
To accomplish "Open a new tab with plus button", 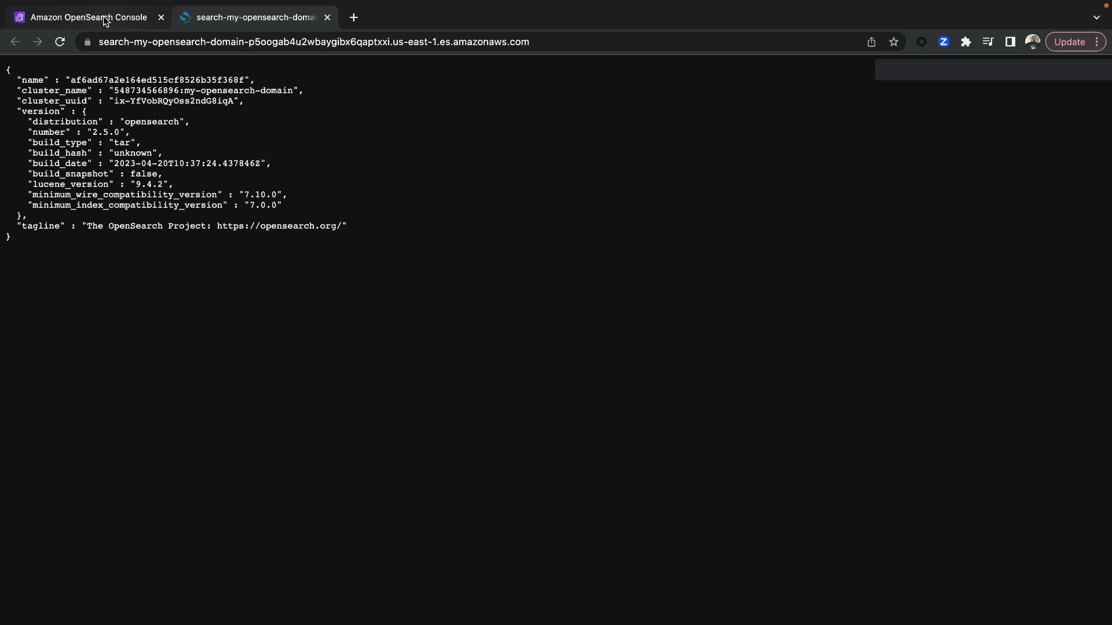I will [x=354, y=17].
